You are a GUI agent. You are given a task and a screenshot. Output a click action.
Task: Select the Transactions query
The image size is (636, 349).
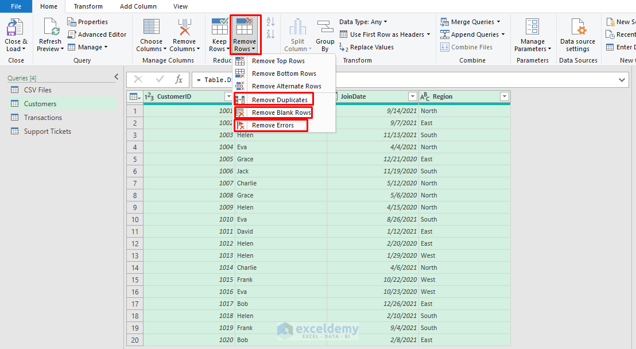pyautogui.click(x=61, y=118)
